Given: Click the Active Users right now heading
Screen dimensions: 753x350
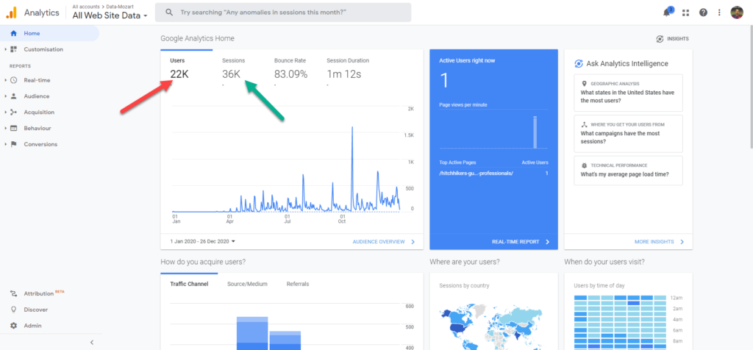Looking at the screenshot, I should [467, 60].
